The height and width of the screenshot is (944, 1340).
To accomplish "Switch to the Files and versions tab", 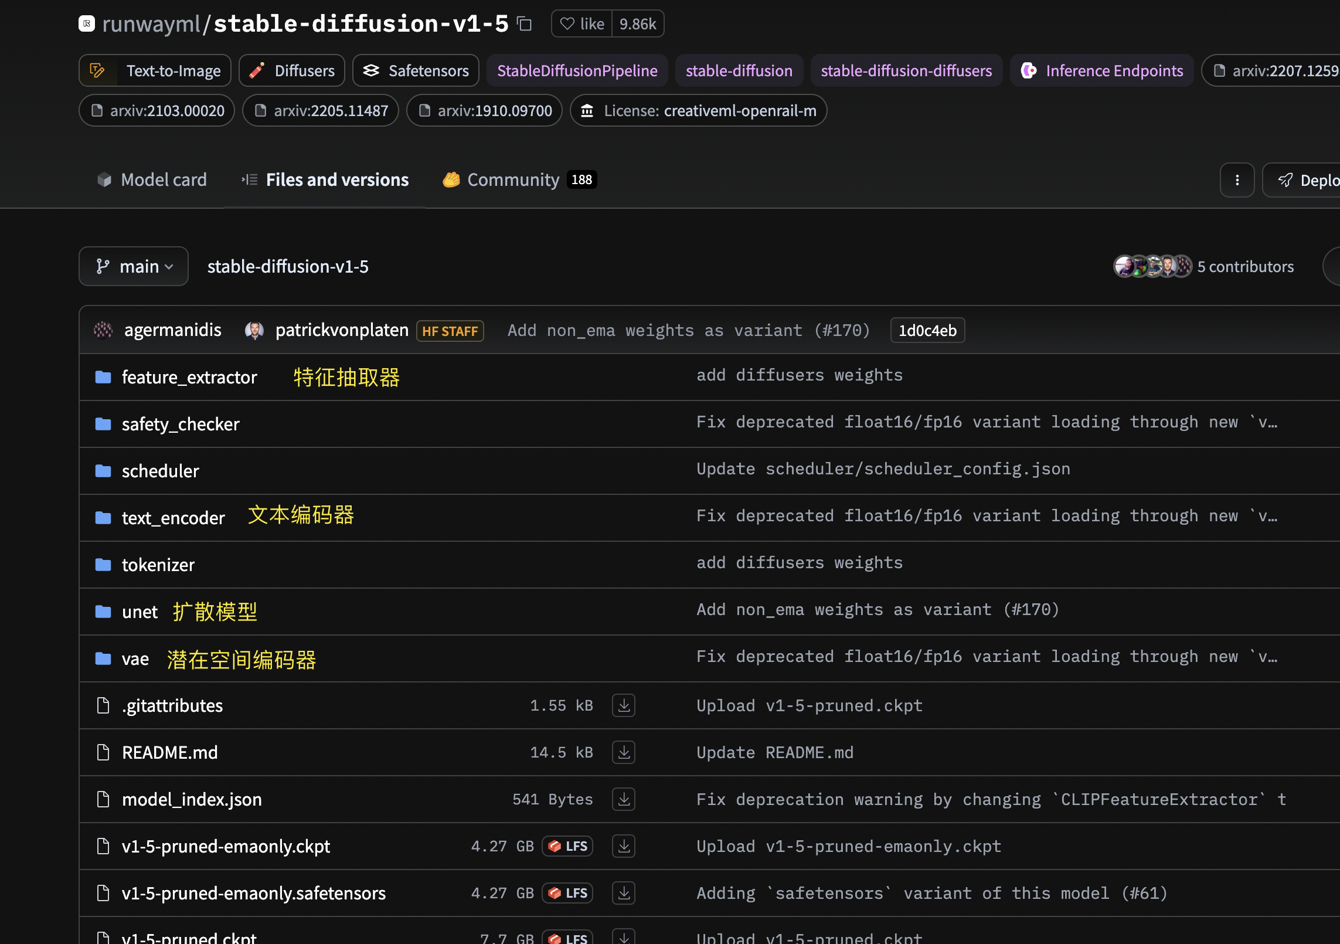I will click(x=325, y=179).
